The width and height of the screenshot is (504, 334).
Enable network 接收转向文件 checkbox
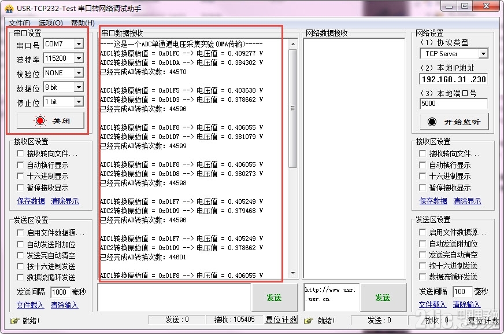(x=423, y=153)
